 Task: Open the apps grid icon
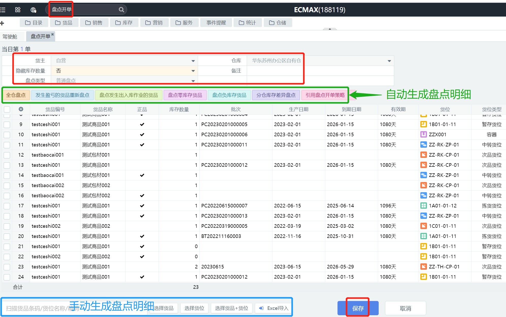(x=18, y=10)
